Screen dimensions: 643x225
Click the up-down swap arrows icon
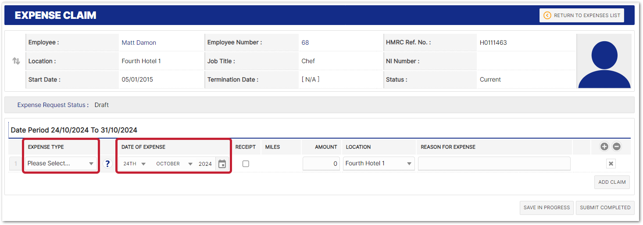16,61
